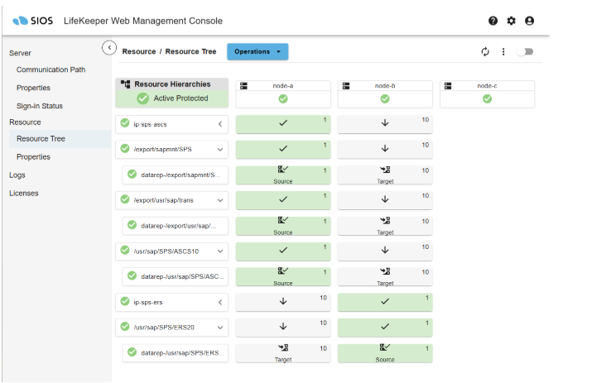Click ip-sps-ers active cell on node-b

[385, 302]
